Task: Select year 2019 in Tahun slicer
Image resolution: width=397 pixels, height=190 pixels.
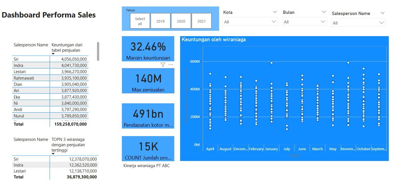Action: (160, 21)
